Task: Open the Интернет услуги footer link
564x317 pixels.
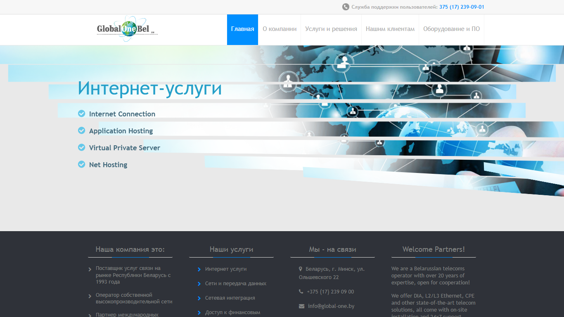Action: pos(226,269)
